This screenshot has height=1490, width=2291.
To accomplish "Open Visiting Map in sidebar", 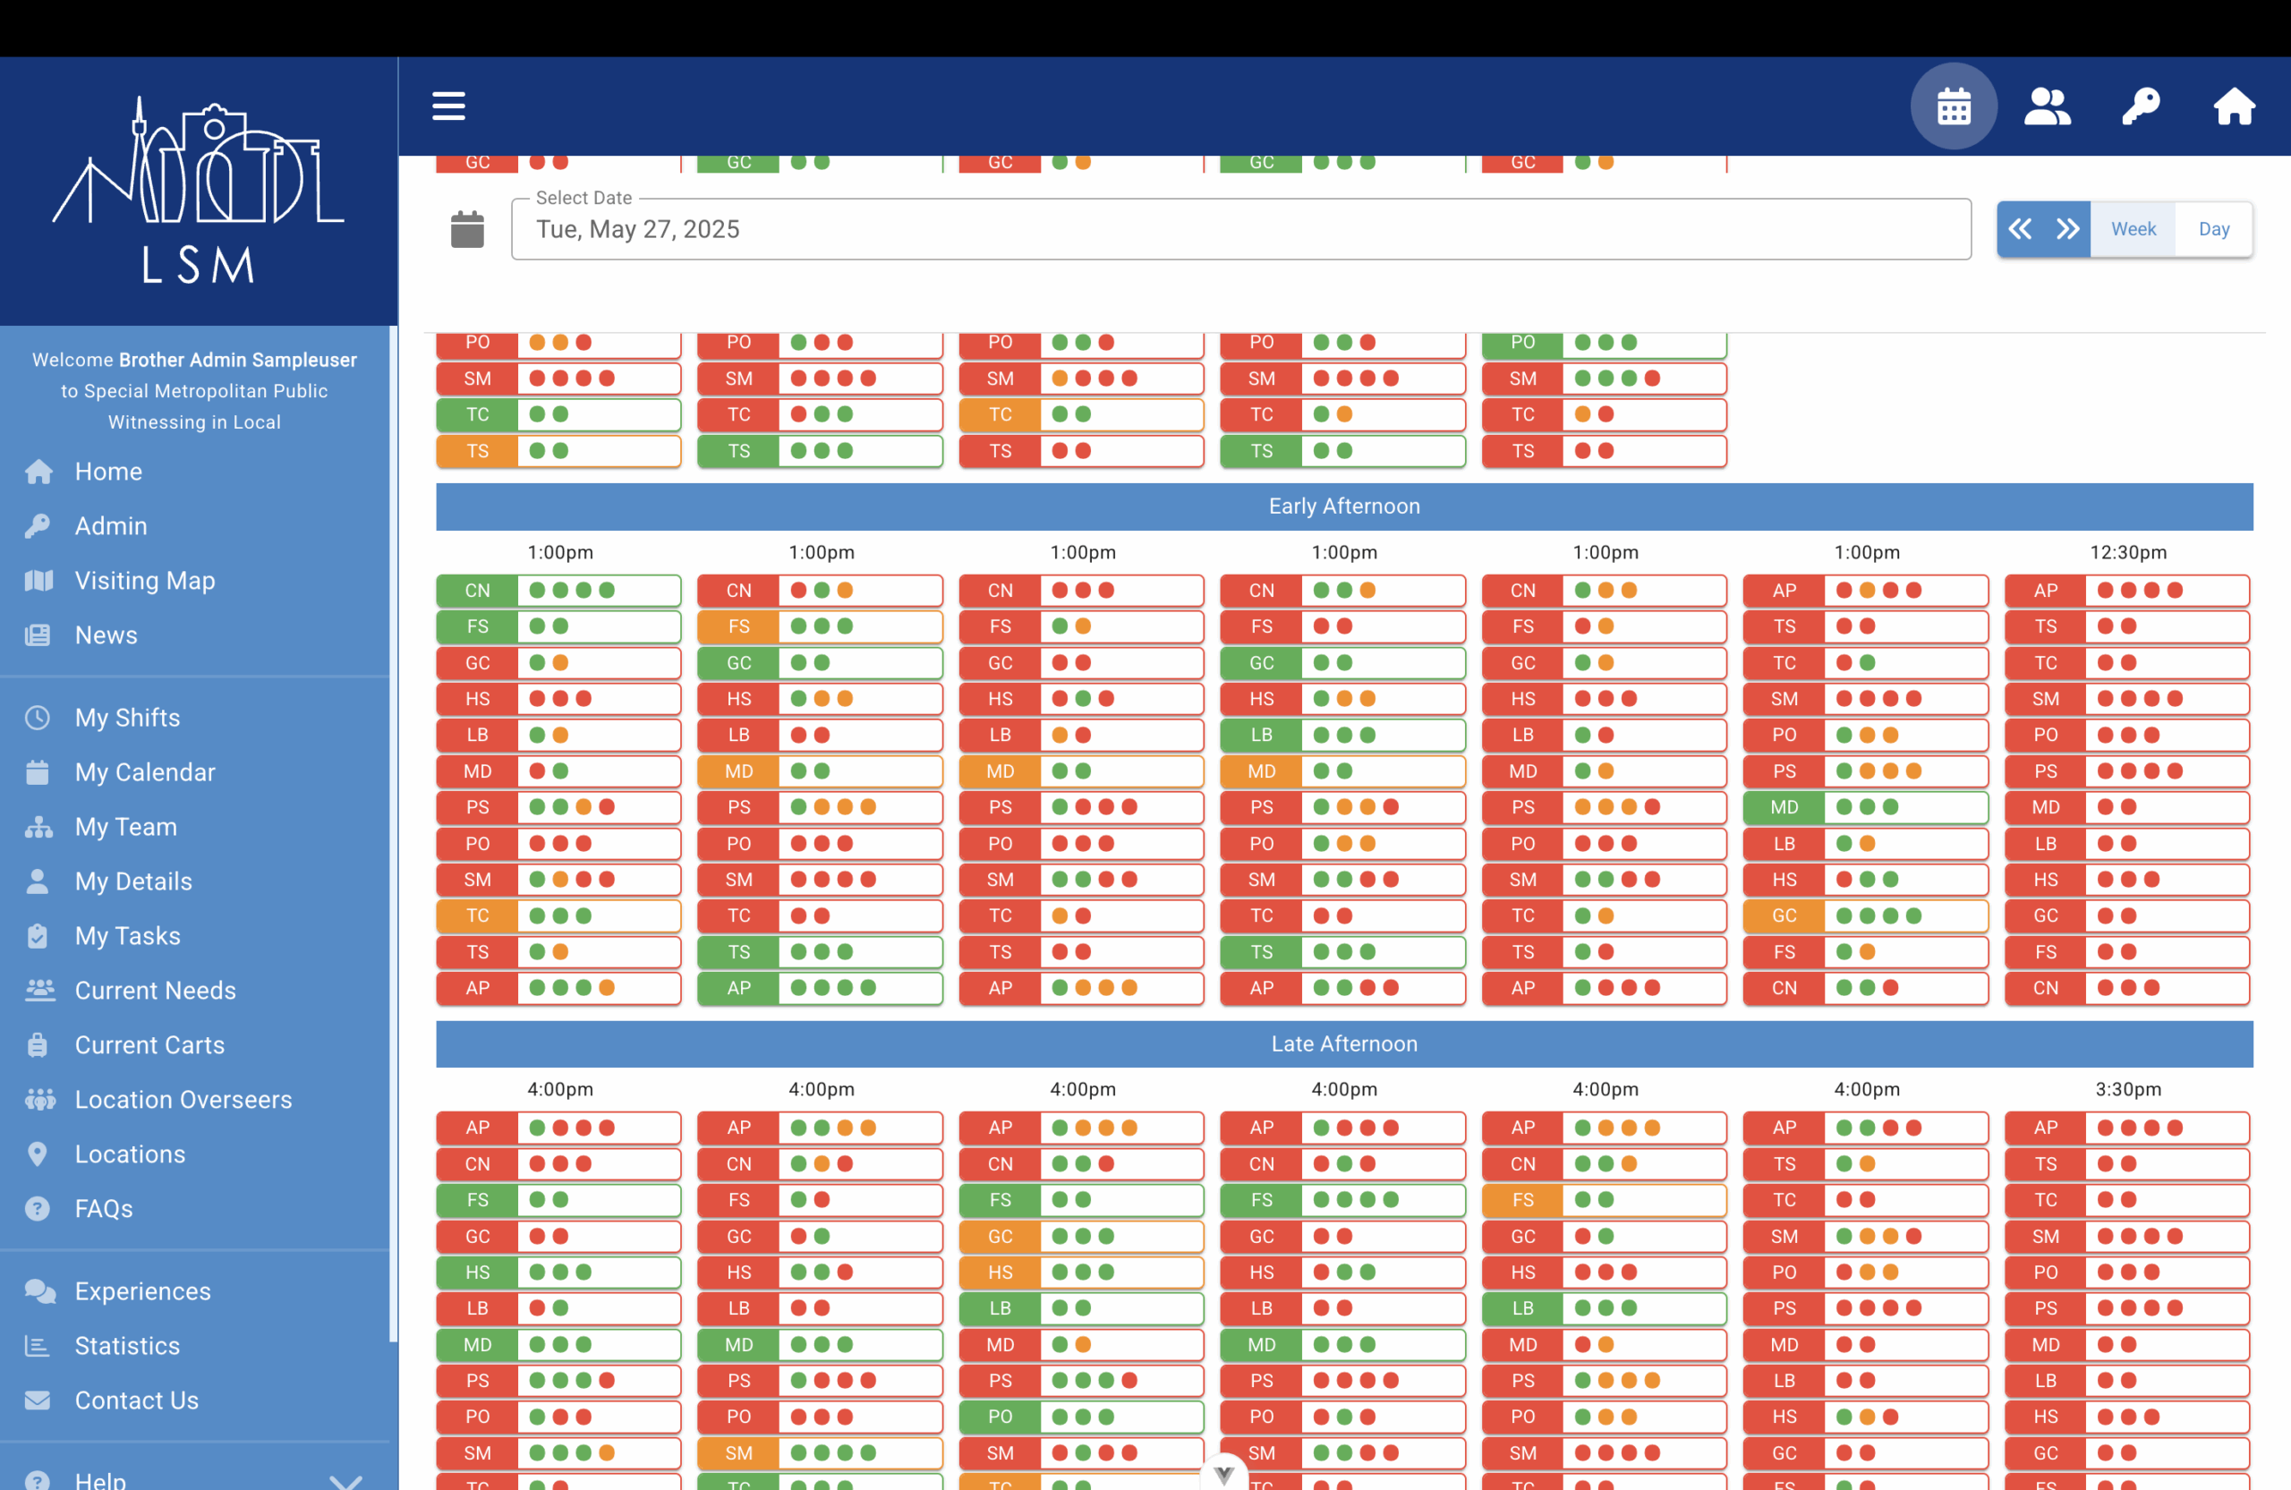I will point(144,581).
